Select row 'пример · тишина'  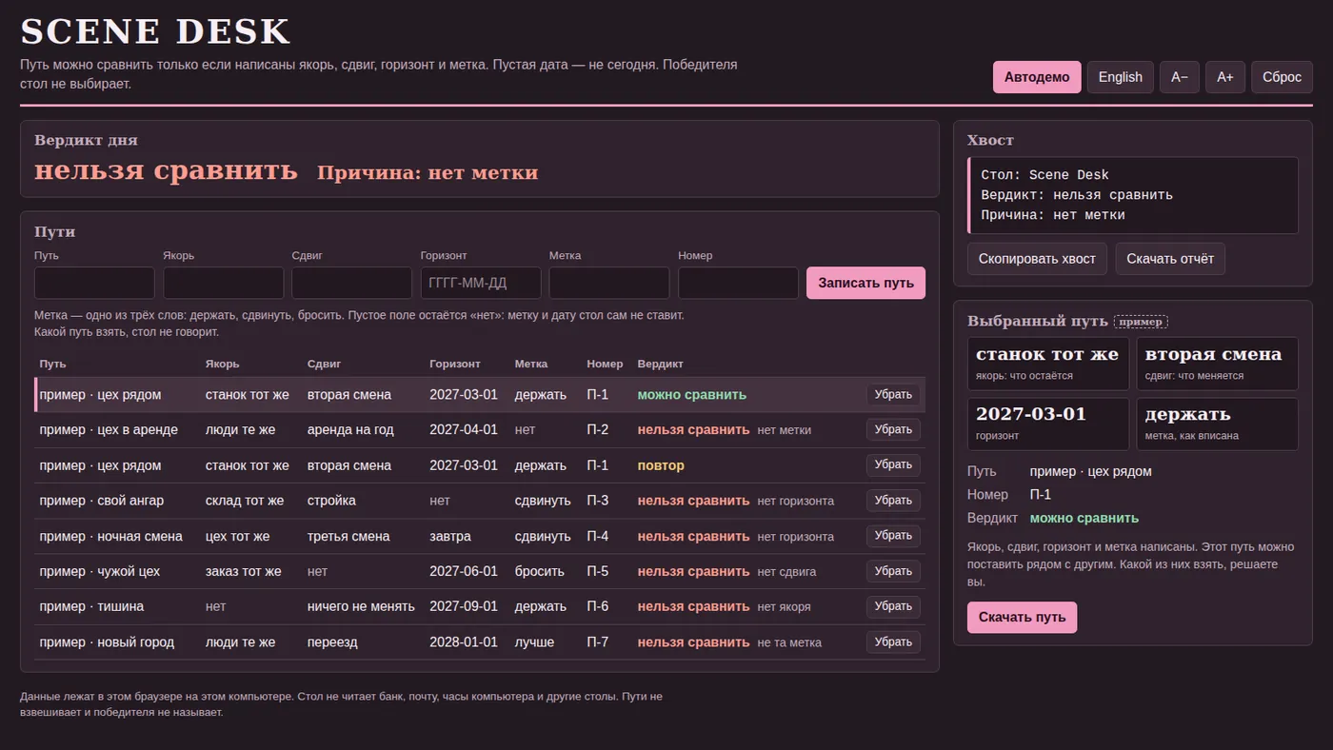tap(480, 606)
